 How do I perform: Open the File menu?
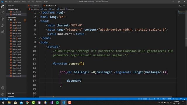point(6,2)
